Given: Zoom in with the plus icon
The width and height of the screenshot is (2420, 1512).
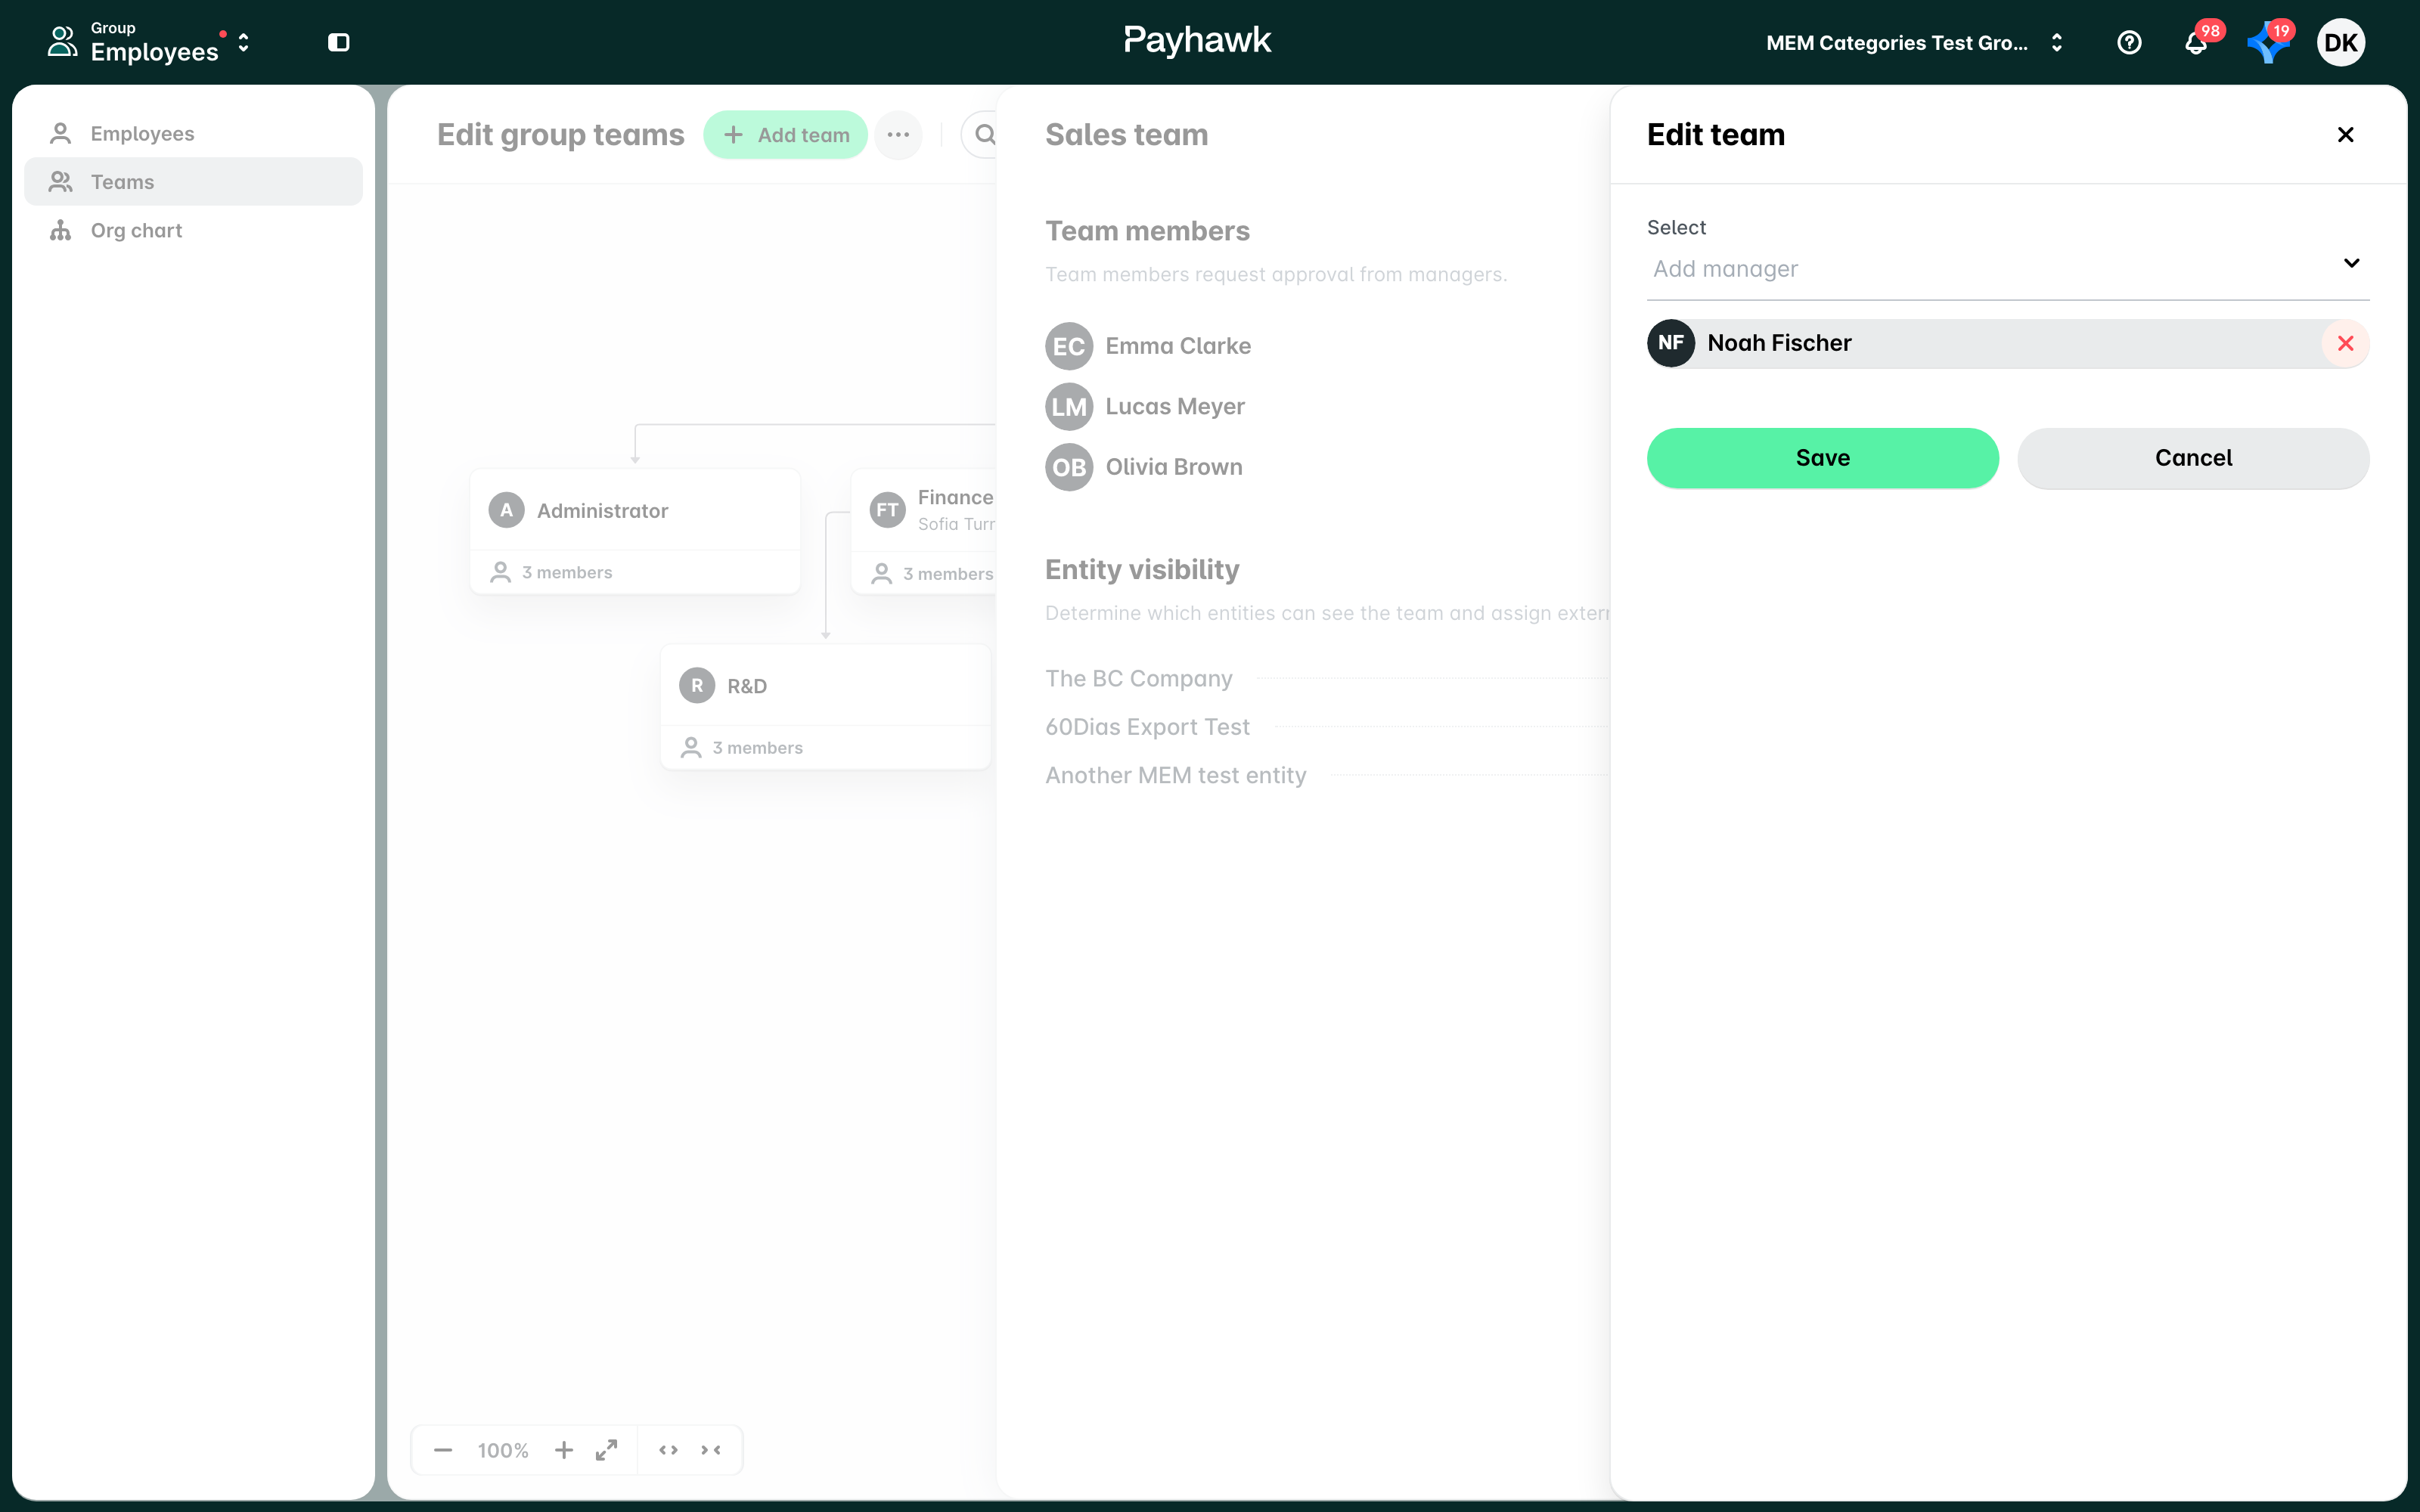Looking at the screenshot, I should [x=564, y=1450].
